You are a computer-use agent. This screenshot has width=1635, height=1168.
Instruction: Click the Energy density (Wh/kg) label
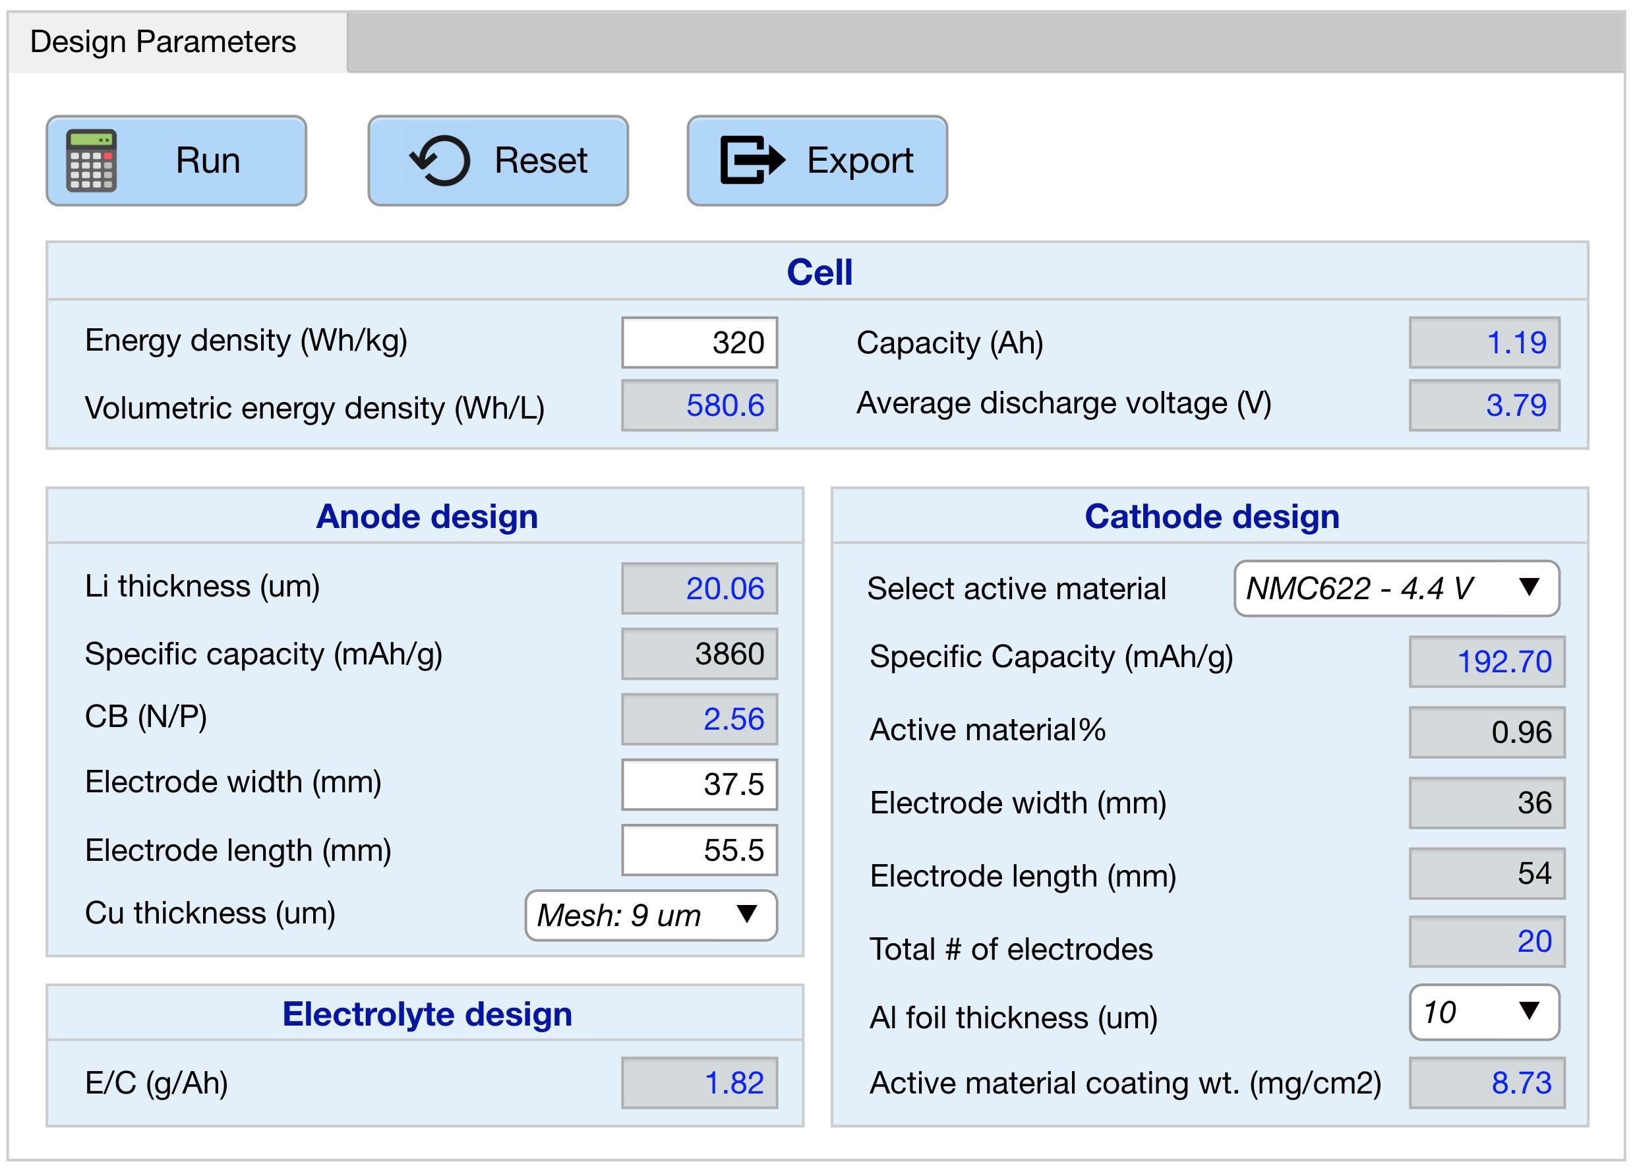click(x=246, y=341)
